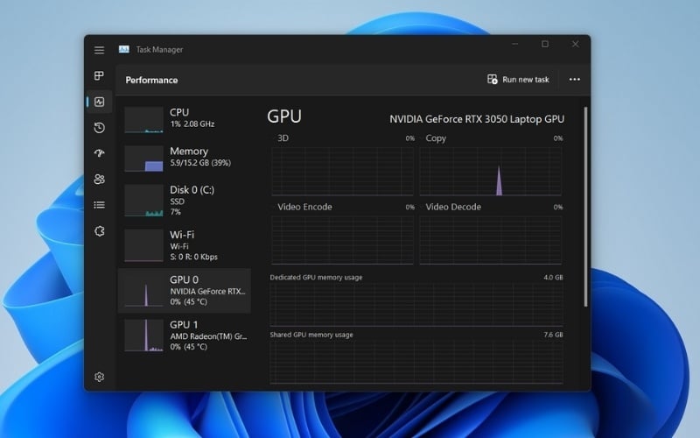The width and height of the screenshot is (700, 438).
Task: Click the Performance page heading
Action: (x=151, y=80)
